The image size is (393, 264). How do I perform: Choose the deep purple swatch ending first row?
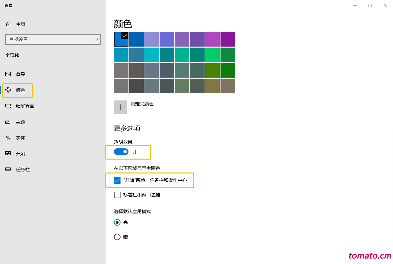(228, 39)
